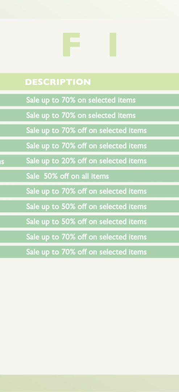Click the second-to-last 70% off row
The image size is (179, 392).
coord(89,237)
